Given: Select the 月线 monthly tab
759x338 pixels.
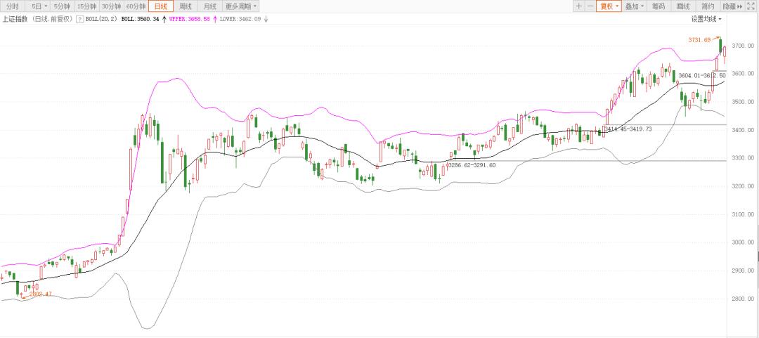Looking at the screenshot, I should pyautogui.click(x=210, y=6).
